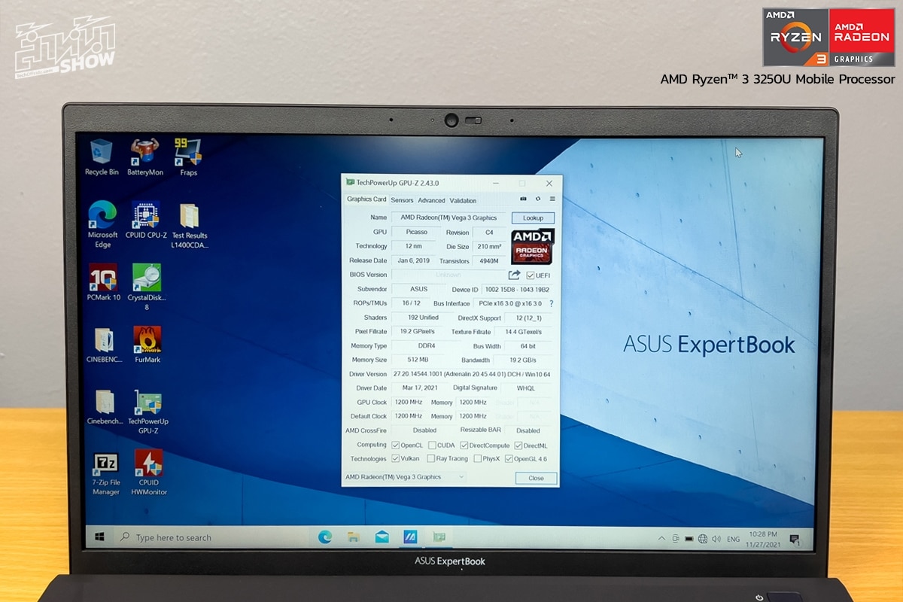Click the Subvendor value ASUS

(x=419, y=290)
